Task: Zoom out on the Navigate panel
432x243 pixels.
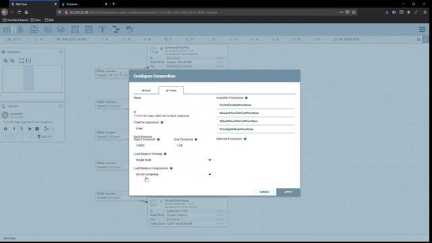Action: click(x=12, y=61)
